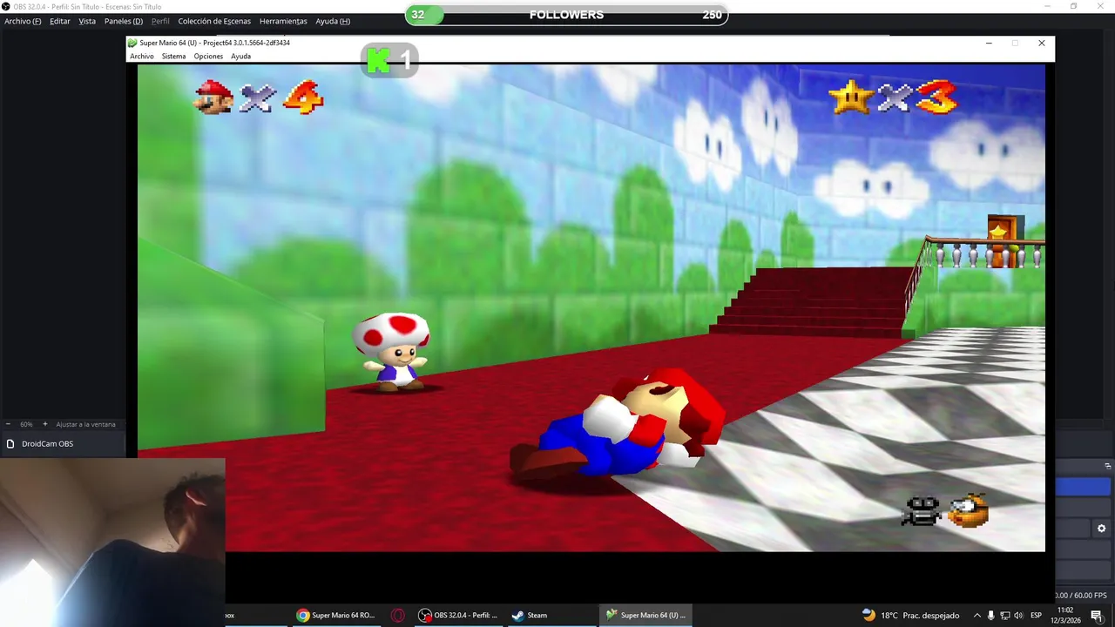Open the Ayuda (H) menu in OBS
Viewport: 1115px width, 627px height.
(333, 21)
